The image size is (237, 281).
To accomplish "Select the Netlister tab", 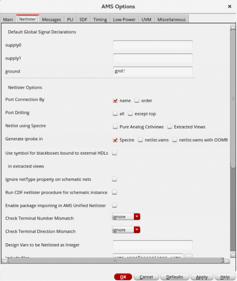I will pos(28,19).
